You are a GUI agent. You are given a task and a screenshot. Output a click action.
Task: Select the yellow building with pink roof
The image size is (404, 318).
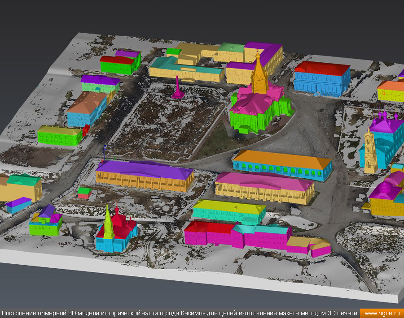pos(264,188)
